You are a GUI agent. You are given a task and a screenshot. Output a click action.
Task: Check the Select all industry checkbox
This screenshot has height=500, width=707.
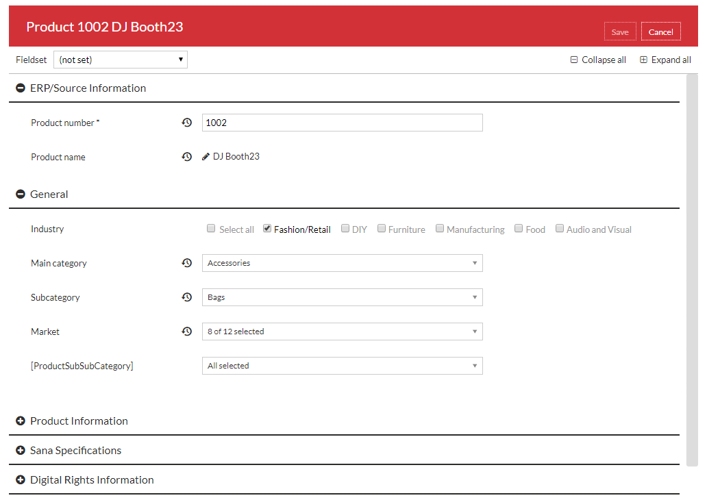[x=211, y=228]
